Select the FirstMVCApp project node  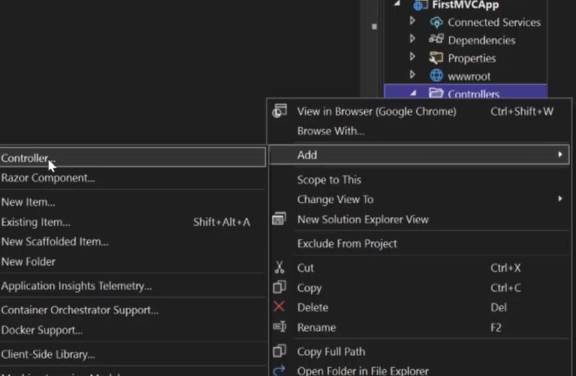[x=464, y=5]
